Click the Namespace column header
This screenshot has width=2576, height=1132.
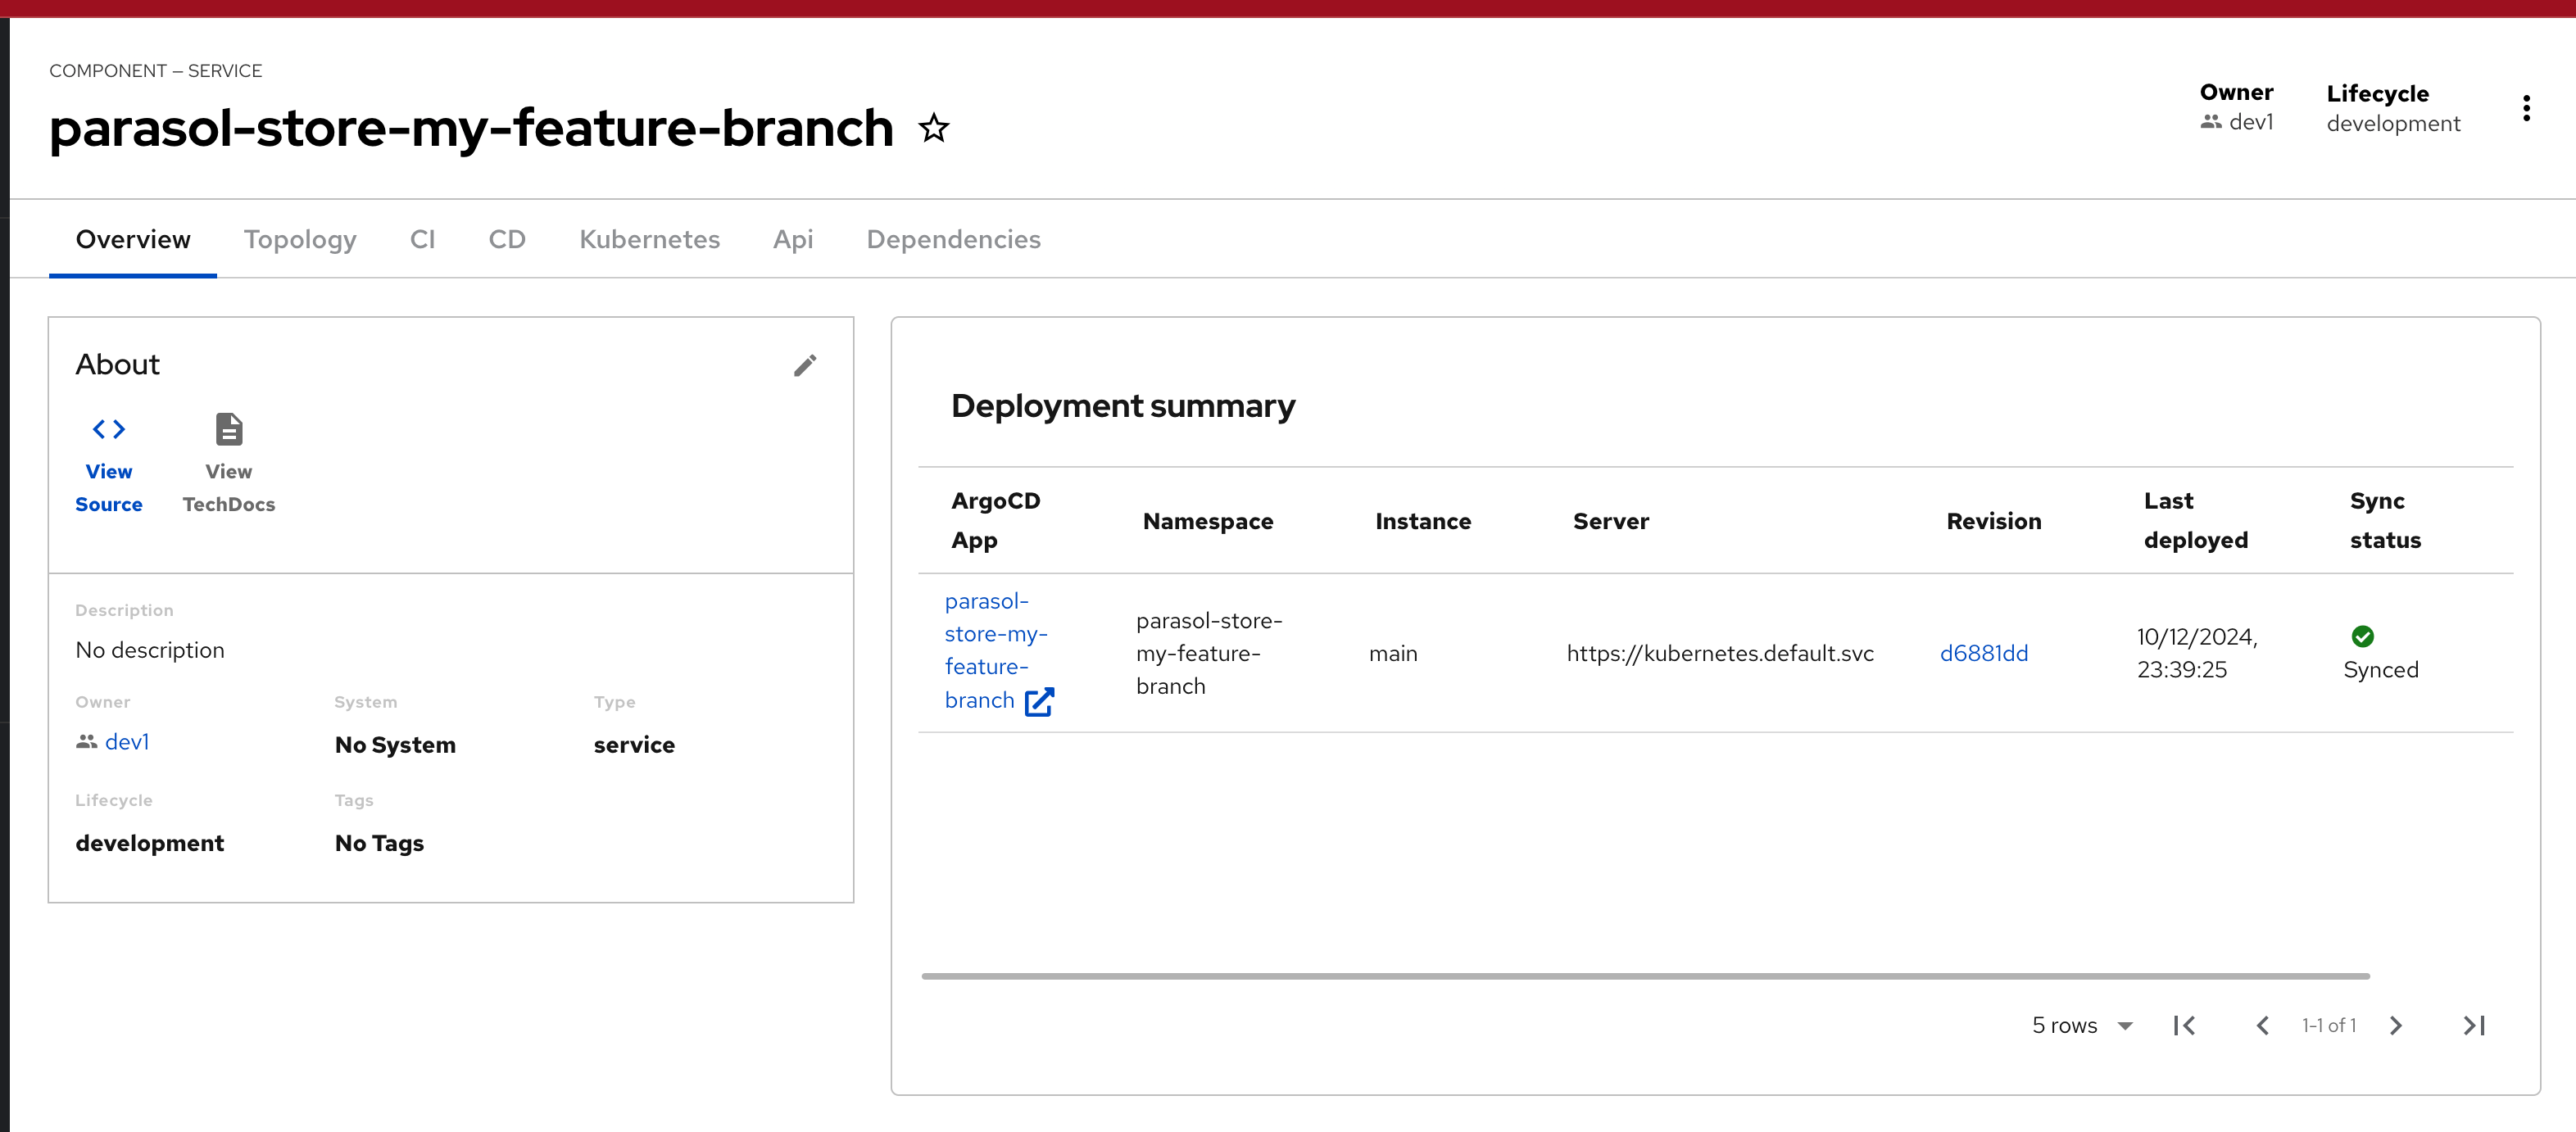[1208, 521]
